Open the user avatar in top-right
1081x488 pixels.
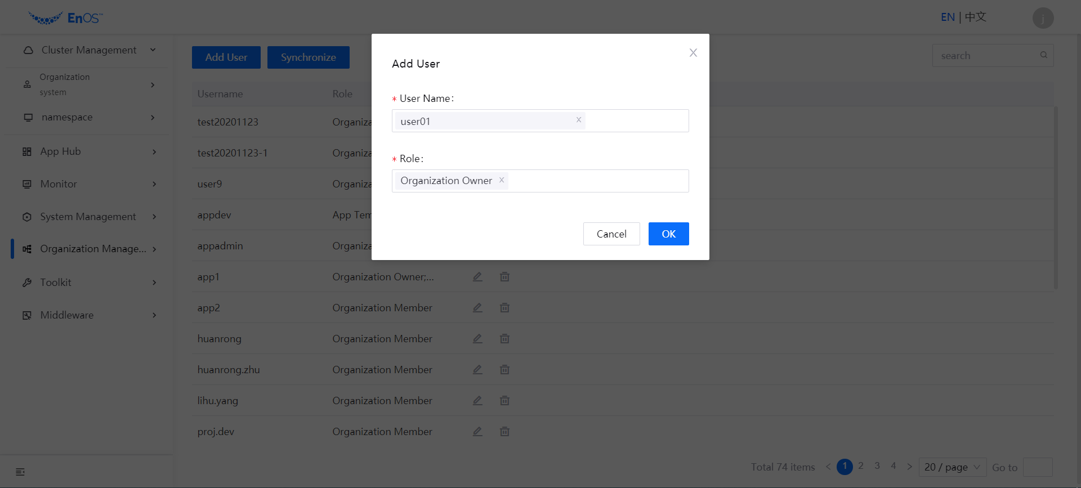click(1043, 18)
